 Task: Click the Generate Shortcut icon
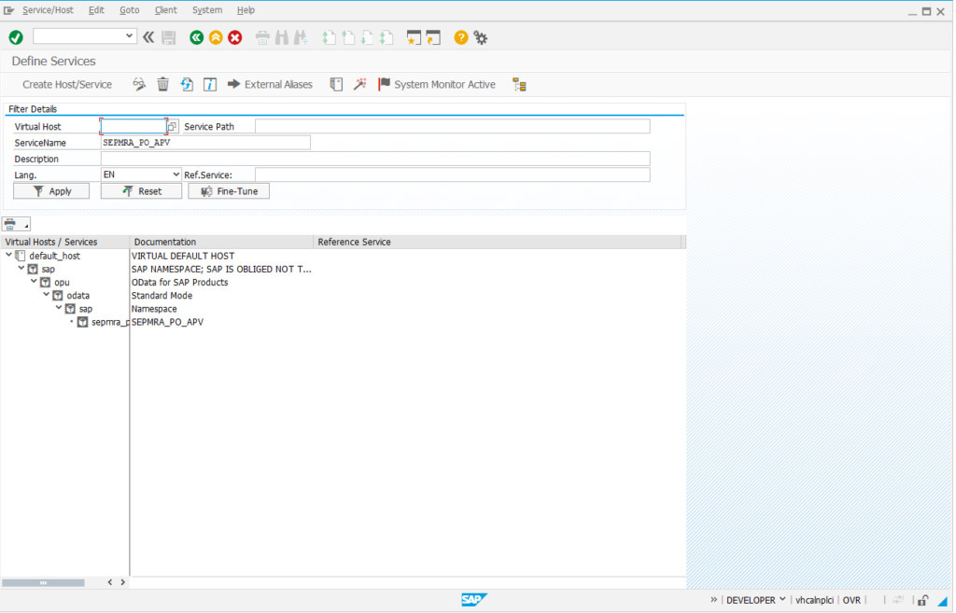(x=433, y=37)
